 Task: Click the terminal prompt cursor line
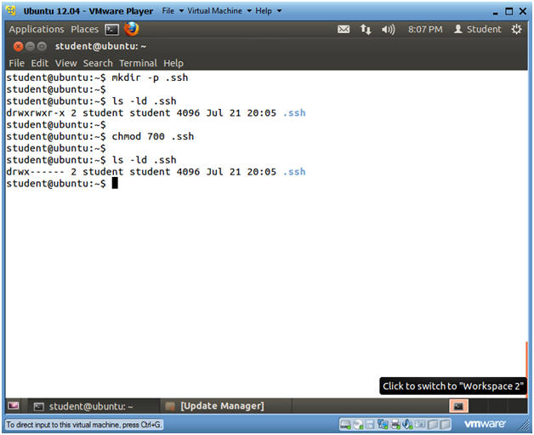(62, 183)
